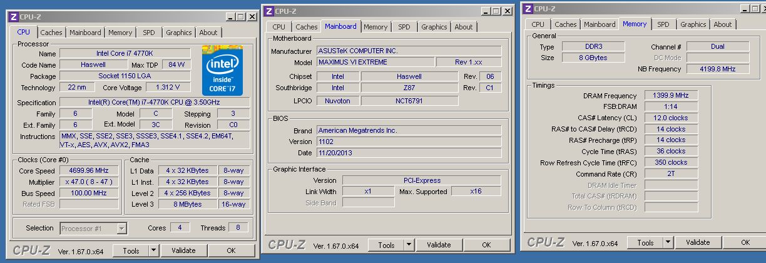Image resolution: width=766 pixels, height=263 pixels.
Task: Click the 8 MBytes Level 3 cache value
Action: 187,204
